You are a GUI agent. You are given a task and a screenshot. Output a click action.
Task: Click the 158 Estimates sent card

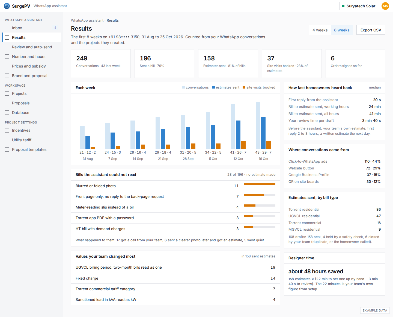click(x=228, y=63)
